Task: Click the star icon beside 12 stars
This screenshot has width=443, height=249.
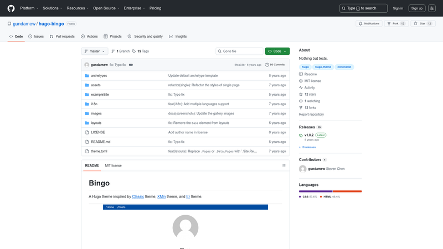Action: click(301, 94)
